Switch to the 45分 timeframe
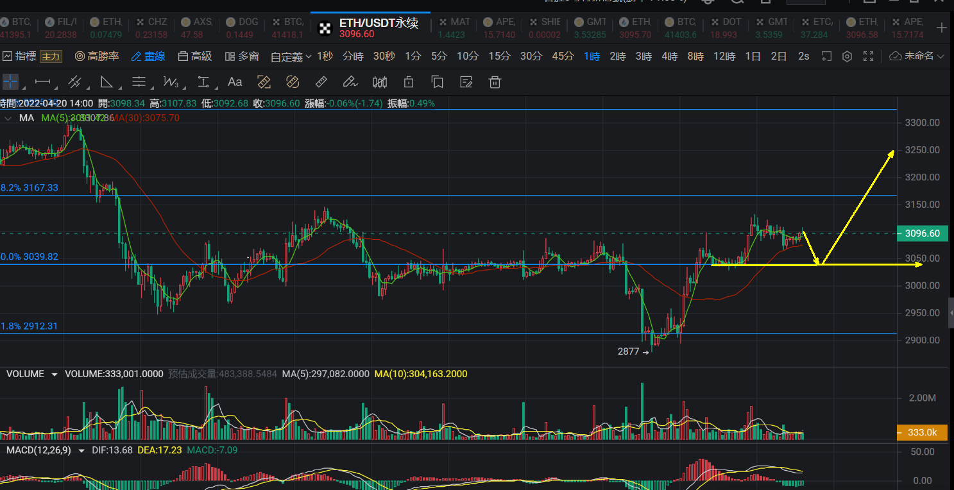 click(x=563, y=56)
